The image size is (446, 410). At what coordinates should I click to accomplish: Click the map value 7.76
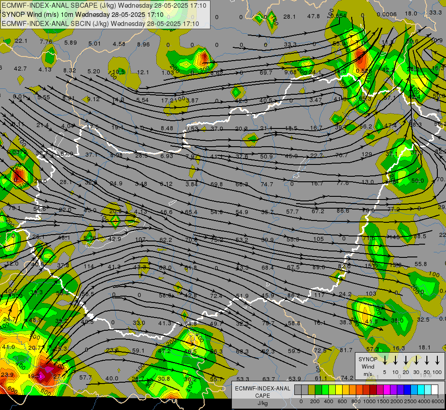pyautogui.click(x=46, y=41)
